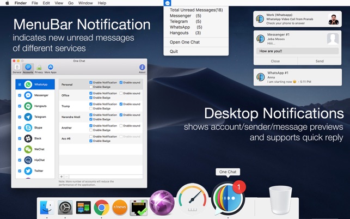The image size is (350, 219).
Task: Select Open One Chat menu entry
Action: [x=184, y=42]
